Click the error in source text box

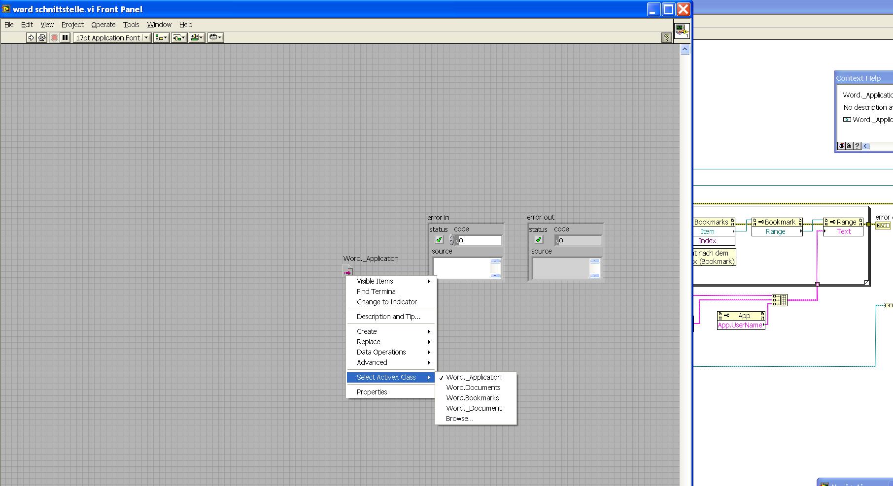click(x=462, y=268)
